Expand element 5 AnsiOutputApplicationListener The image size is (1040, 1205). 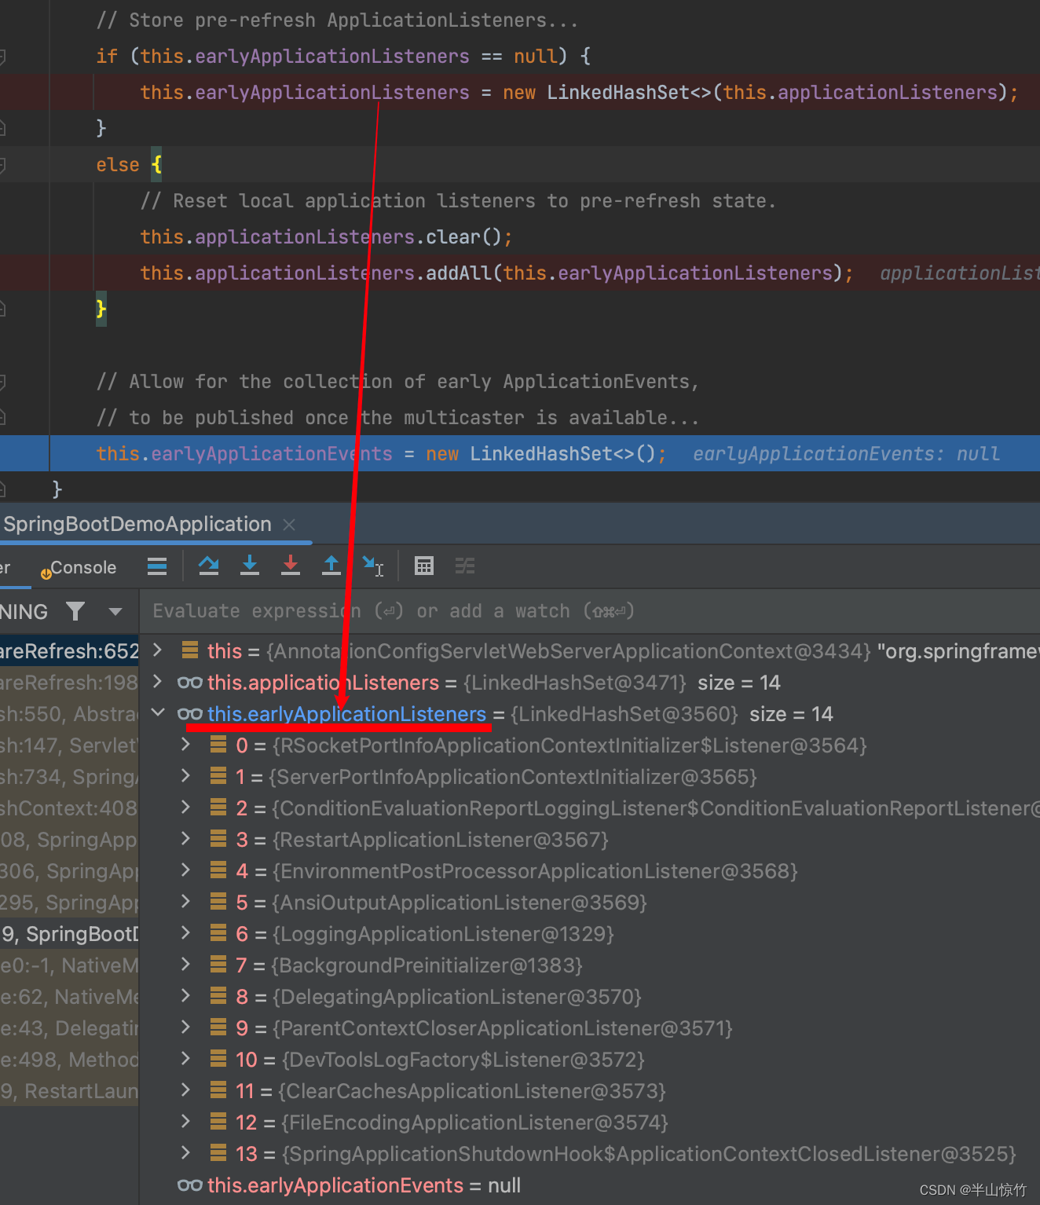[186, 901]
